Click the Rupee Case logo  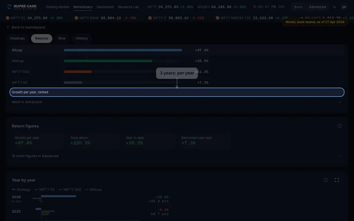(22, 7)
